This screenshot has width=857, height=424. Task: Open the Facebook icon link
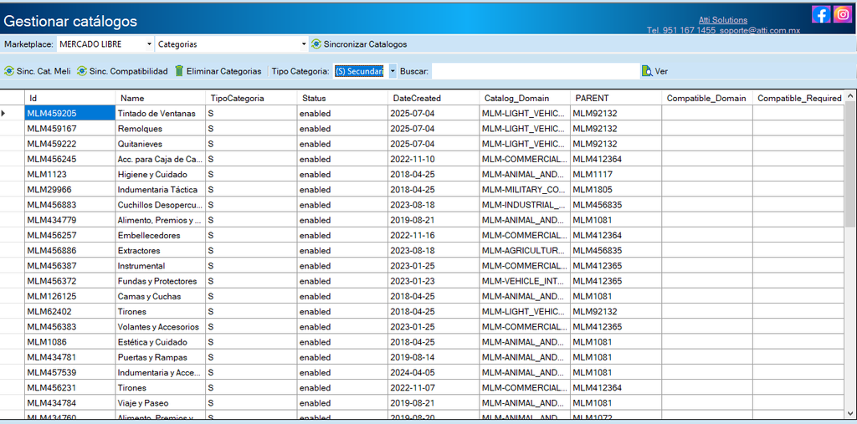click(x=821, y=14)
